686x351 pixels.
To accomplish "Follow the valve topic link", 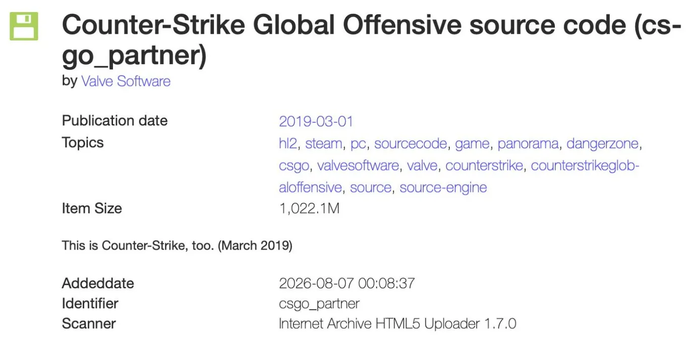I will coord(422,165).
